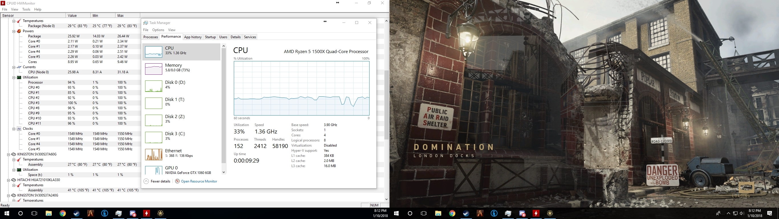
Task: Click the Max column header in HWMonitor
Action: (x=128, y=15)
